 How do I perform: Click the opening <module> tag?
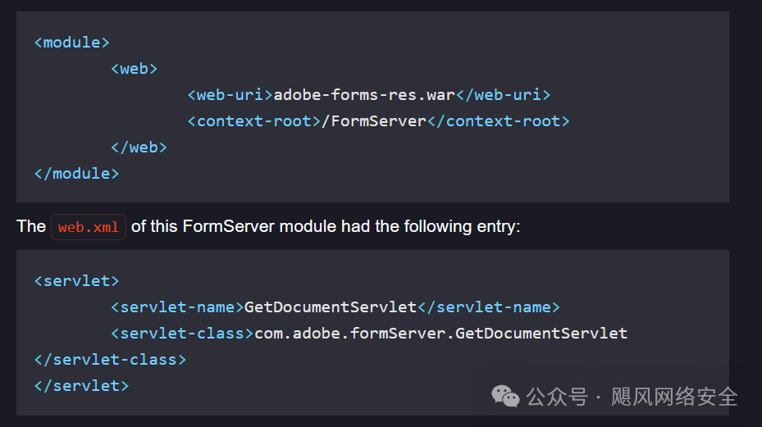click(x=71, y=43)
